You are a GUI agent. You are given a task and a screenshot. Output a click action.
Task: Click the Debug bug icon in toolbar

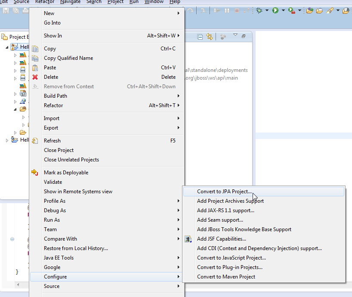click(x=259, y=10)
